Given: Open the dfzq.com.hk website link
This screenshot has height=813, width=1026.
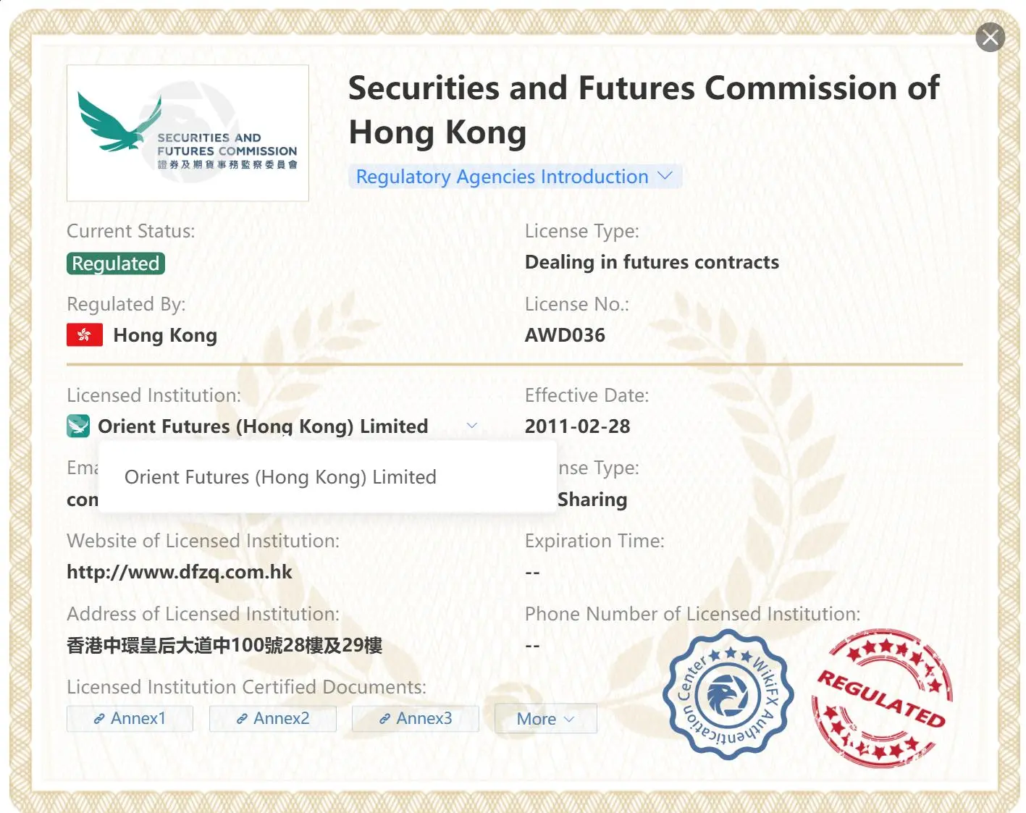Looking at the screenshot, I should point(180,572).
